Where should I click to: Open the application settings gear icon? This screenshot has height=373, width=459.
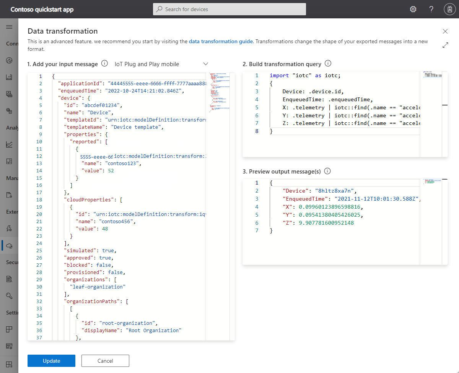tap(413, 9)
